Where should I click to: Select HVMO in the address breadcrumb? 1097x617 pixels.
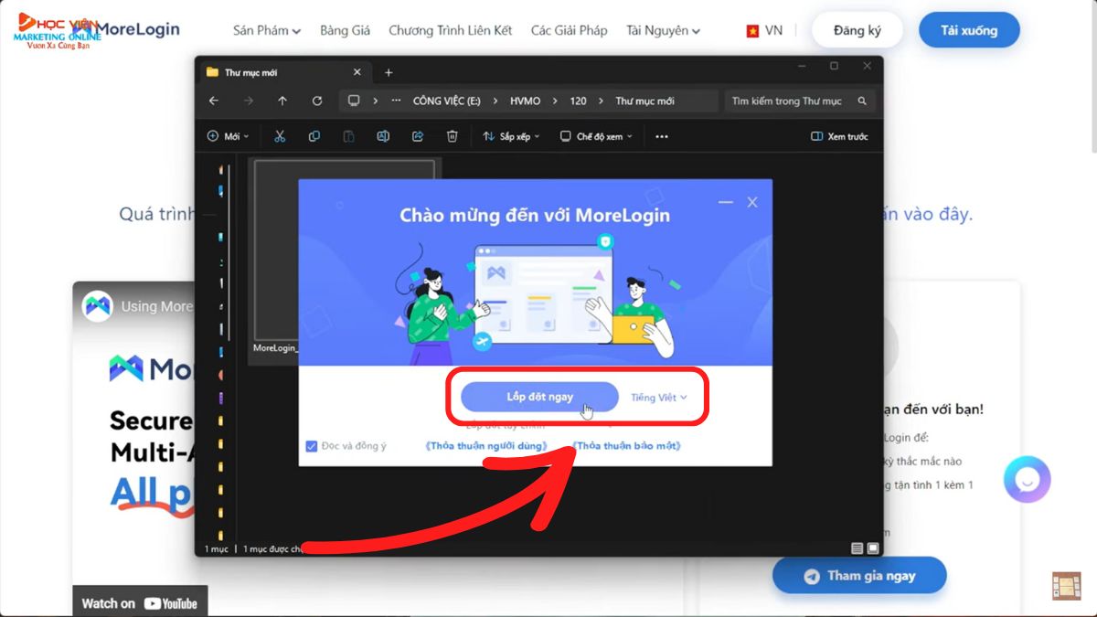click(x=526, y=101)
